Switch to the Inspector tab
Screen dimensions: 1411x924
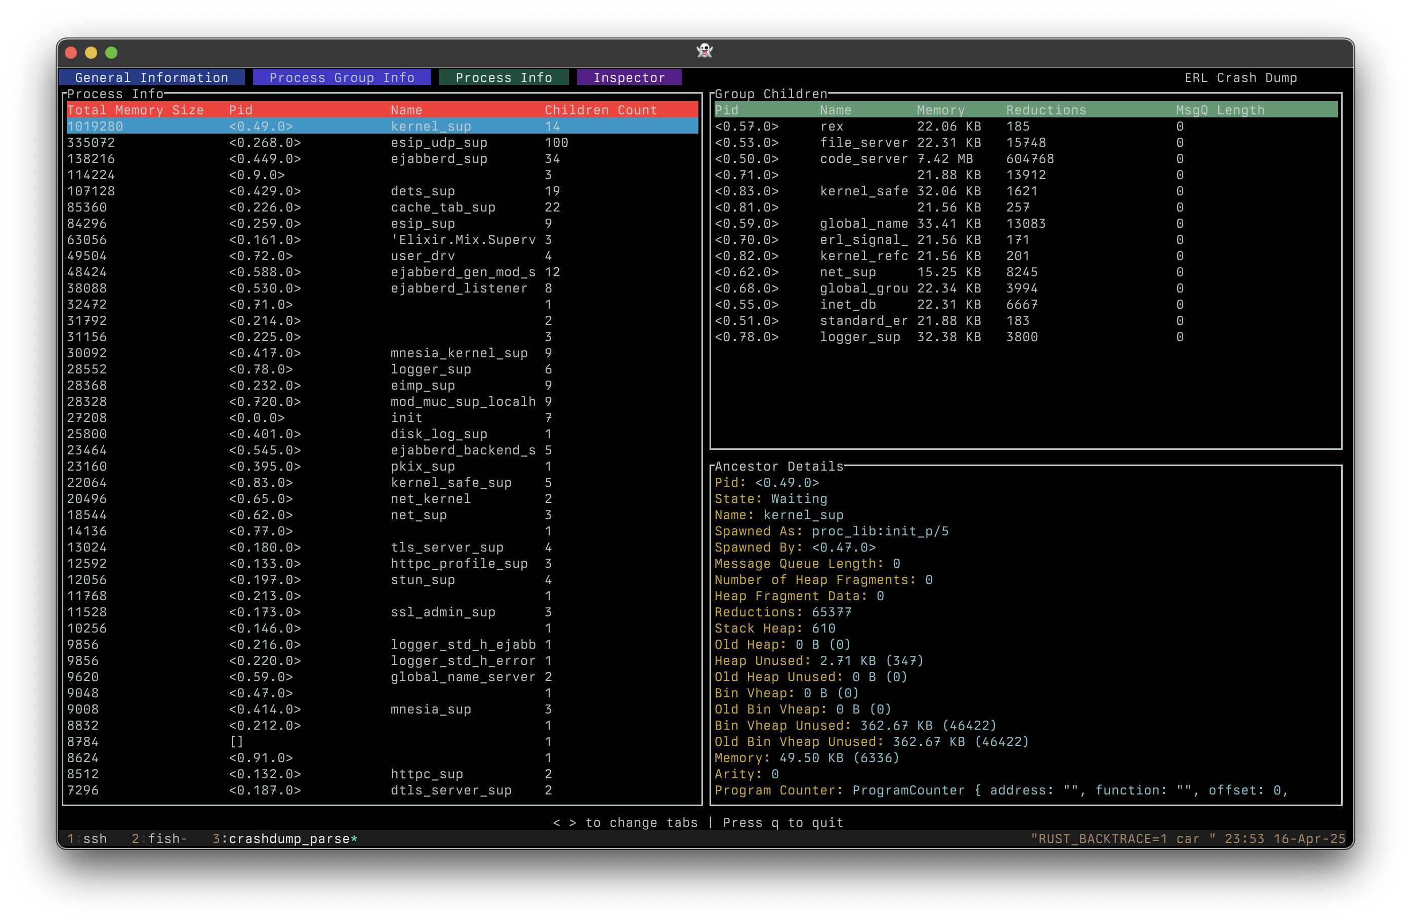point(629,77)
